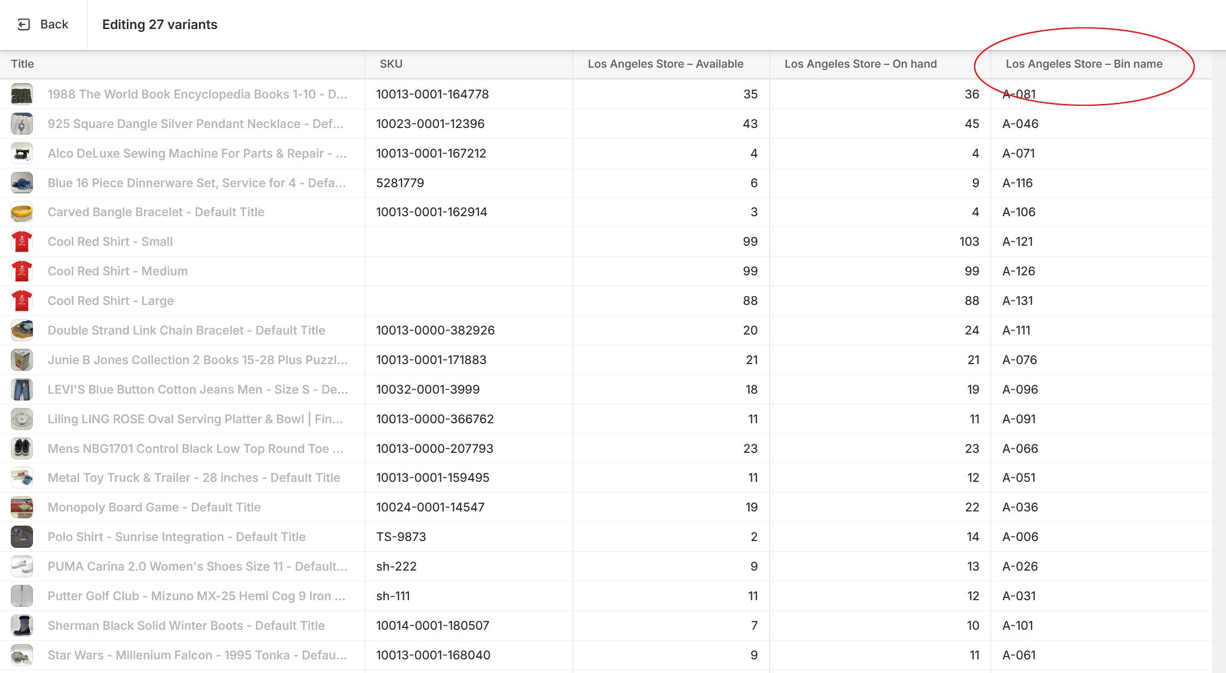The height and width of the screenshot is (673, 1226).
Task: Edit Available cell for Double Strand Bracelet
Action: pos(671,331)
